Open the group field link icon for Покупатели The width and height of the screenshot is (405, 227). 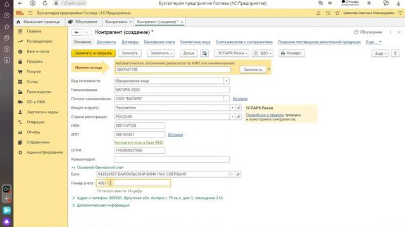pos(239,108)
